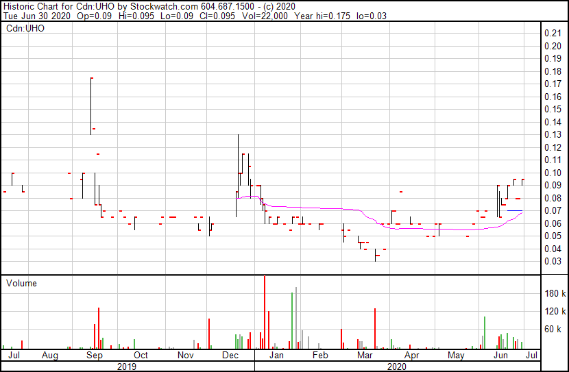Click the Cdn:UHO symbol label
Viewport: 569px width, 372px height.
(x=25, y=29)
